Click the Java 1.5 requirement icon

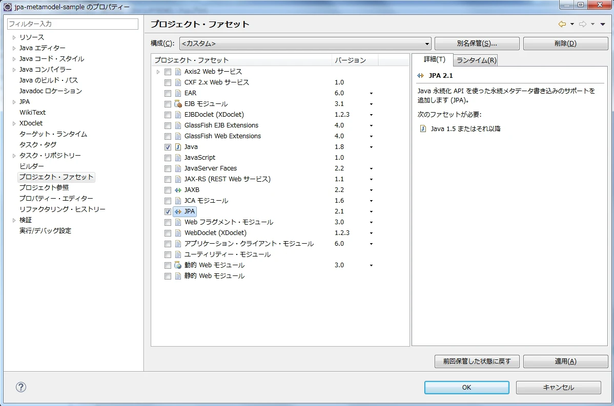423,129
